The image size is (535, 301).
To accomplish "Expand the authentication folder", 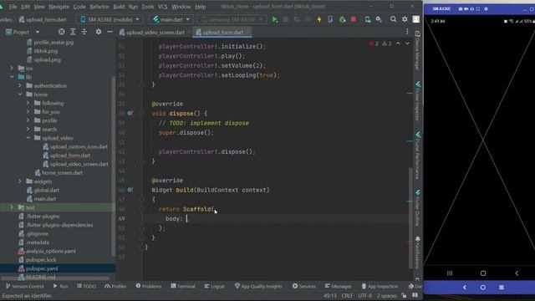I will (x=20, y=85).
